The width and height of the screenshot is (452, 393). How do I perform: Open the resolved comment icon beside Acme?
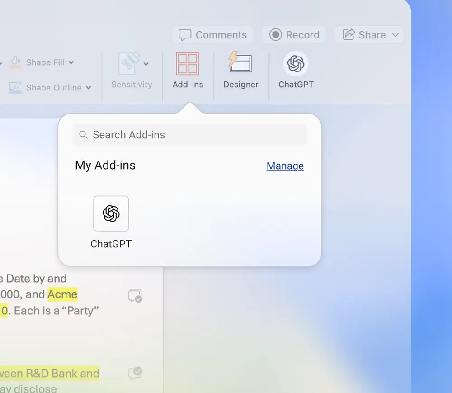(x=135, y=296)
